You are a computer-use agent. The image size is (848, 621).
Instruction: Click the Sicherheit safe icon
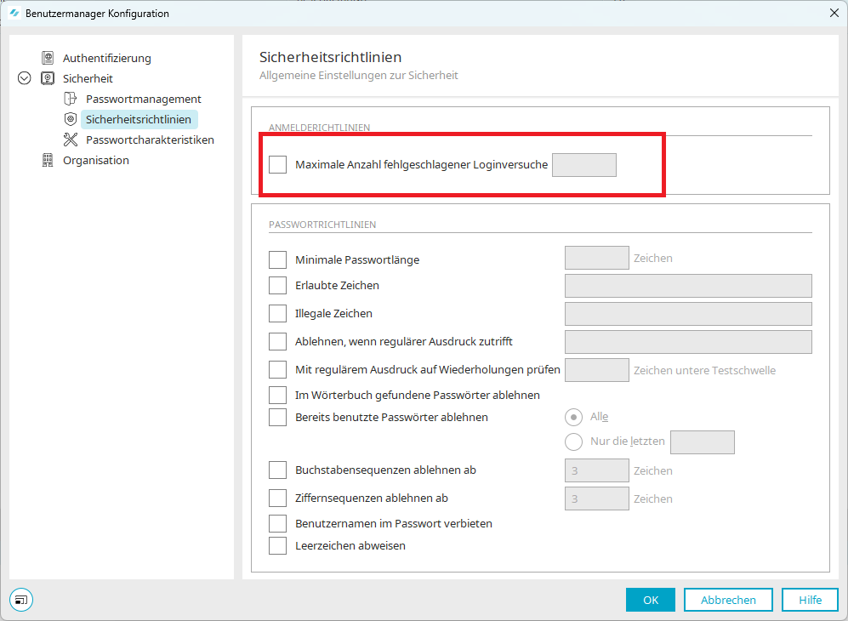click(x=48, y=78)
